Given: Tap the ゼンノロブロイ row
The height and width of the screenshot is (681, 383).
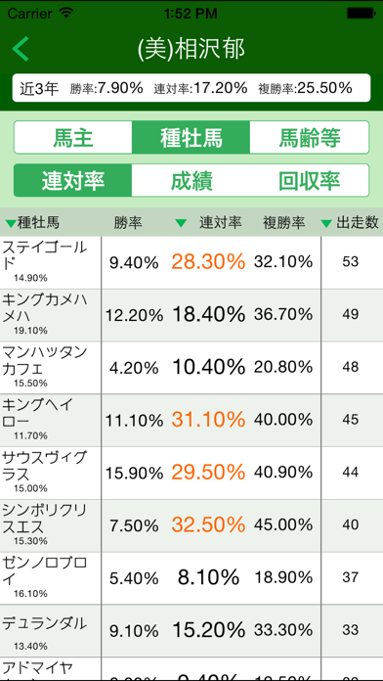Looking at the screenshot, I should click(x=191, y=578).
